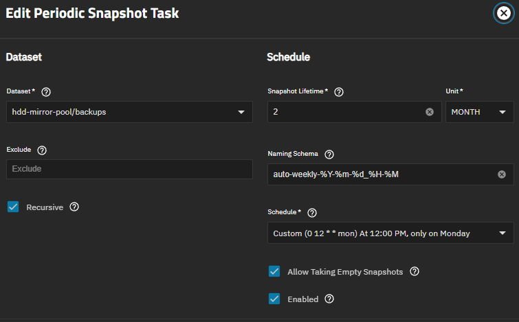Clear the Naming Schema text
Screen dimensions: 519x322
coord(502,174)
